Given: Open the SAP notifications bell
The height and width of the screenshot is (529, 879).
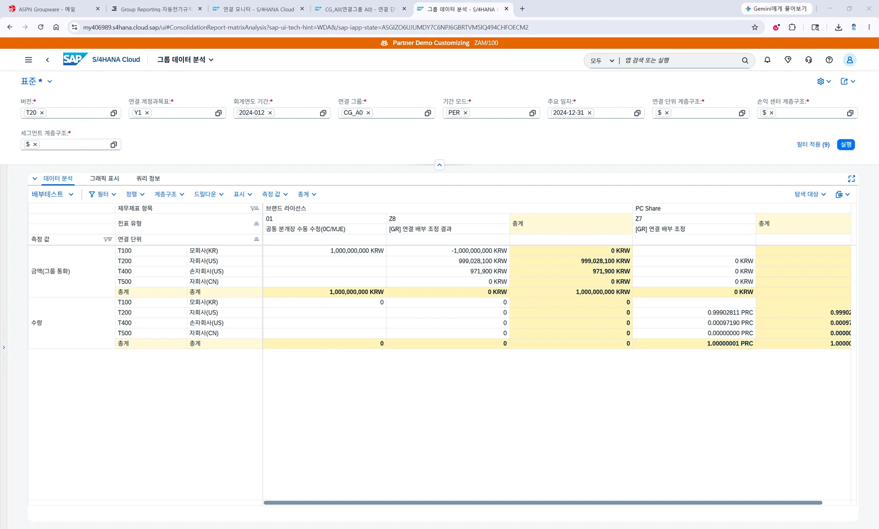Looking at the screenshot, I should tap(767, 60).
